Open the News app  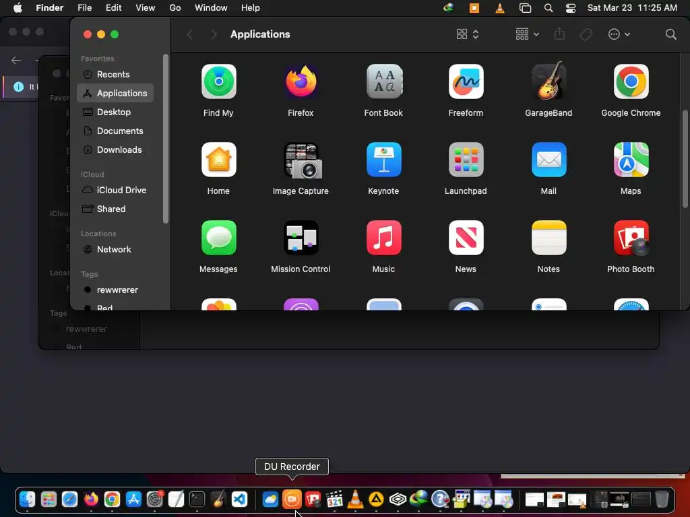click(x=466, y=238)
